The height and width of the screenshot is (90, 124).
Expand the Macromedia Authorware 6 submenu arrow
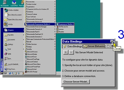(x=55, y=19)
